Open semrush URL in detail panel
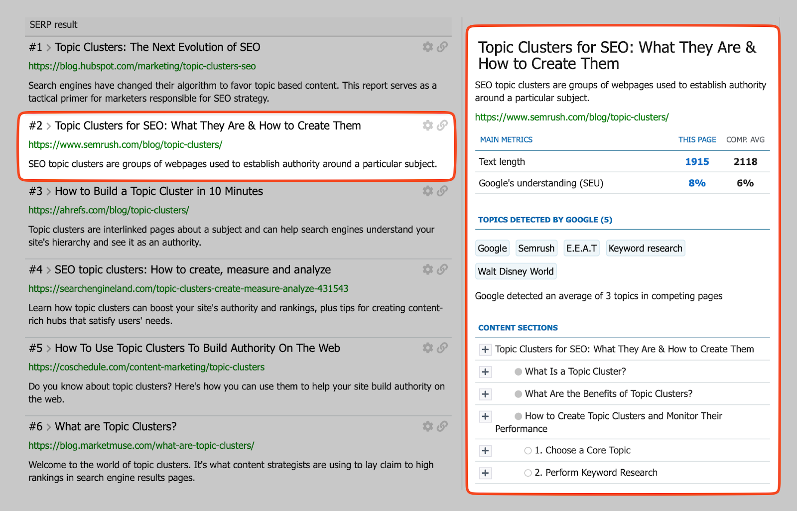The height and width of the screenshot is (511, 797). (x=571, y=117)
